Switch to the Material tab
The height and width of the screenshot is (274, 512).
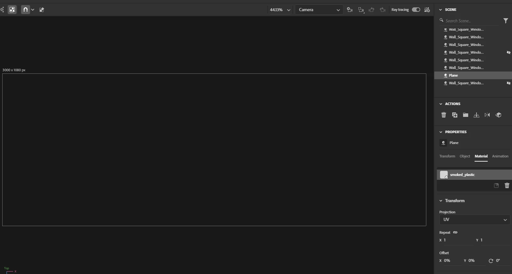coord(481,156)
